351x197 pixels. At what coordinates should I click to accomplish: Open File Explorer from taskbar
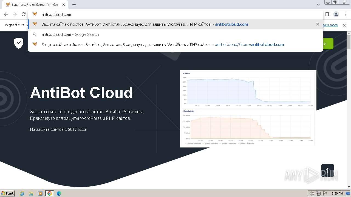coord(31,193)
